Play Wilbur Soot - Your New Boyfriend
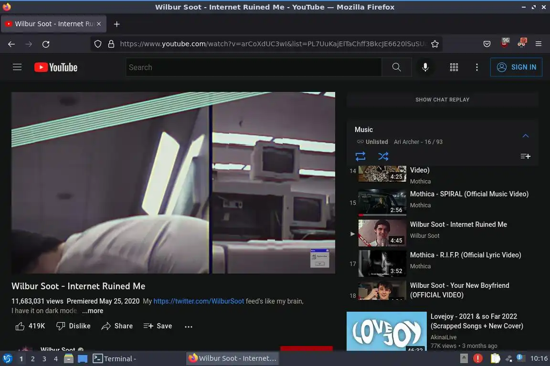This screenshot has height=366, width=550. (442, 290)
